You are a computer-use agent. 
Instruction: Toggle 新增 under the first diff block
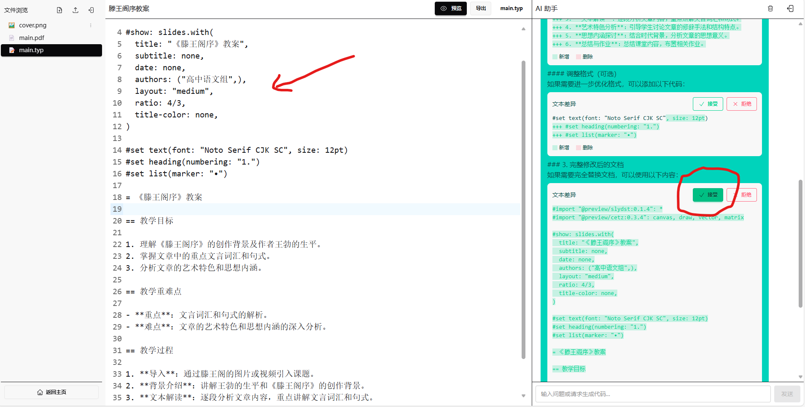(x=561, y=56)
